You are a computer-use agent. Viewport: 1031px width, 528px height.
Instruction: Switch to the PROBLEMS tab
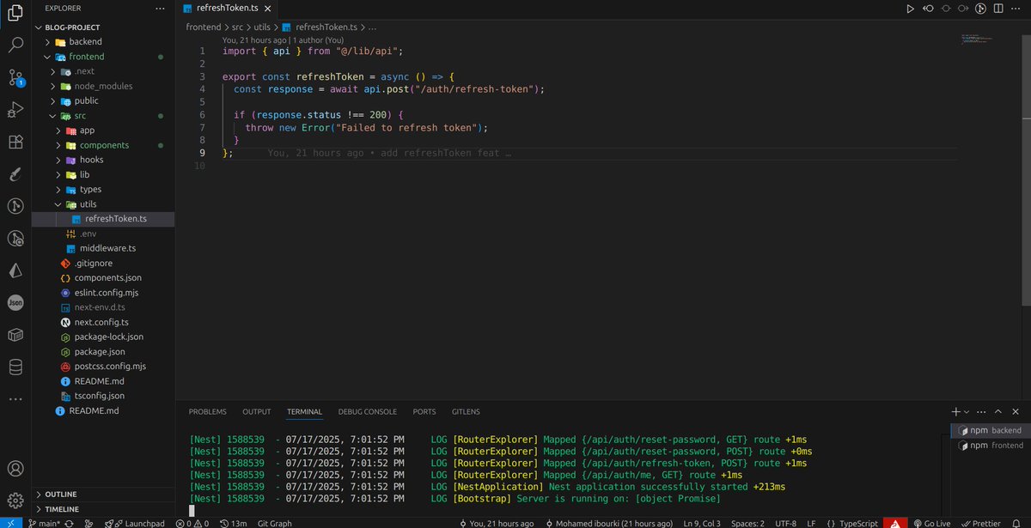click(x=208, y=412)
